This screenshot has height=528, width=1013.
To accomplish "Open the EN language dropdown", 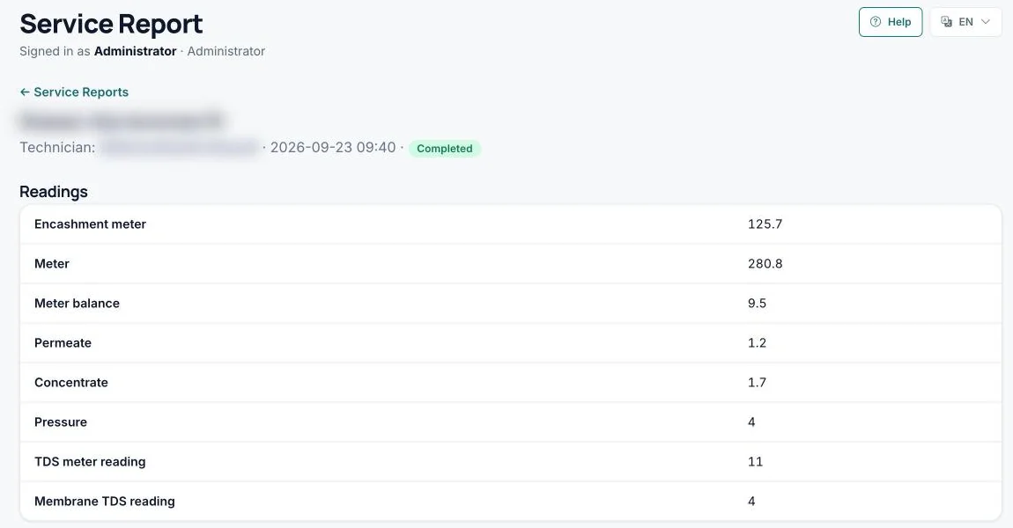I will [965, 22].
